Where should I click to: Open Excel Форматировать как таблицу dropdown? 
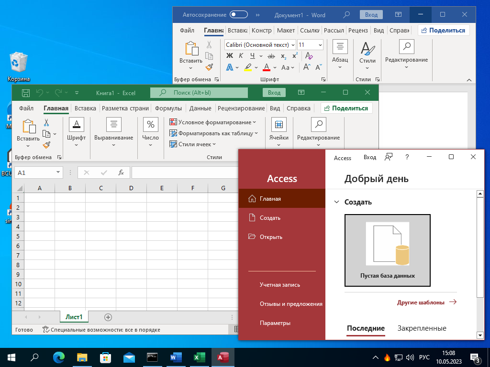click(x=214, y=133)
